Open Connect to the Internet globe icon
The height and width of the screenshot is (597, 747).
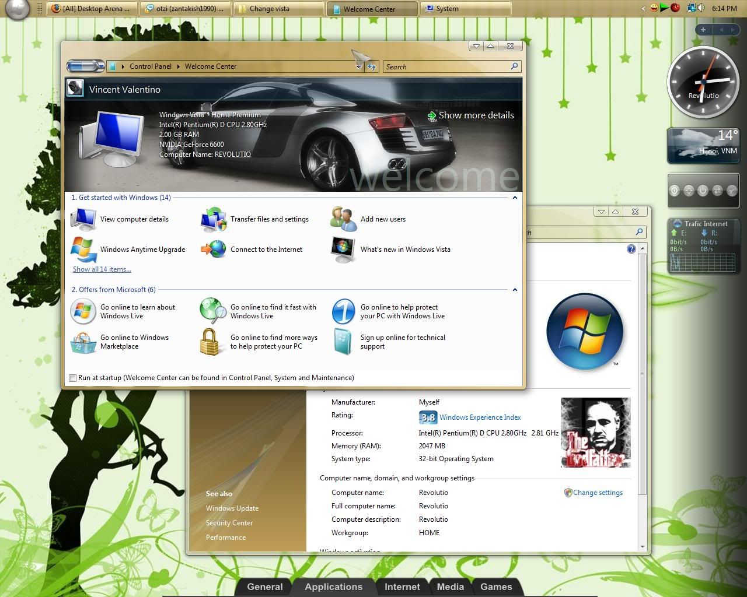(213, 250)
